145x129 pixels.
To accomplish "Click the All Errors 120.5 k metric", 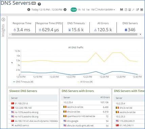I will [x=103, y=30].
